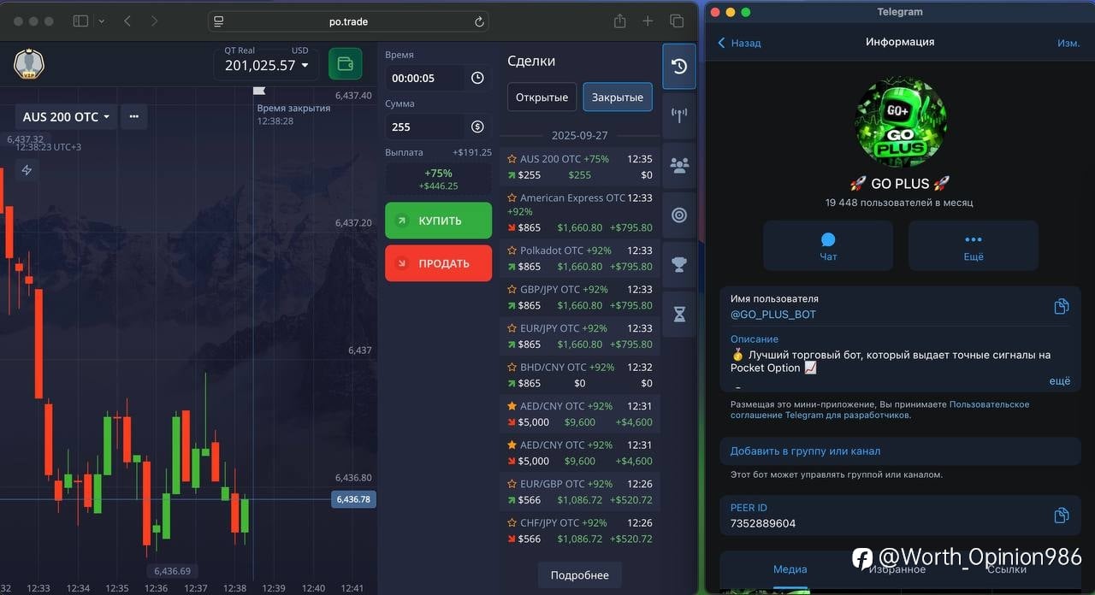This screenshot has height=595, width=1095.
Task: Go back with Назад in Telegram
Action: point(739,43)
